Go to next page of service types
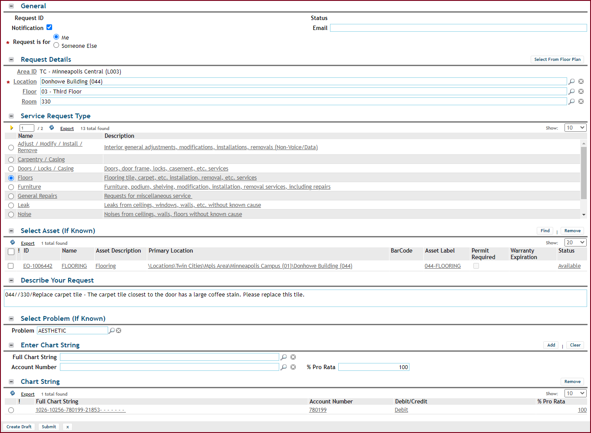Screen dimensions: 591x433 [x=12, y=128]
